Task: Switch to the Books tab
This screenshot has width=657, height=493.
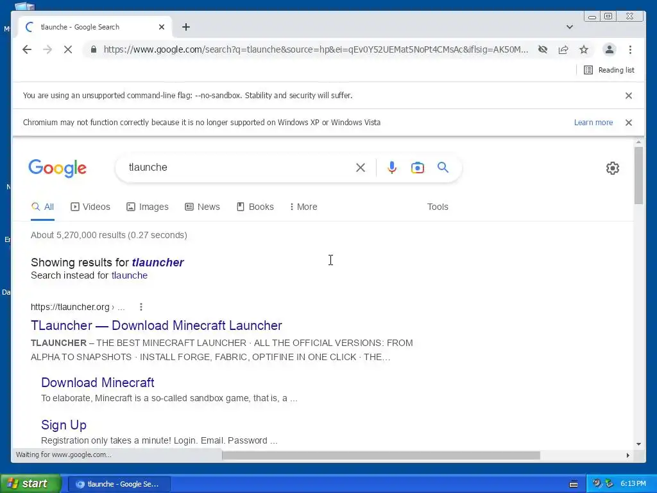Action: point(255,207)
